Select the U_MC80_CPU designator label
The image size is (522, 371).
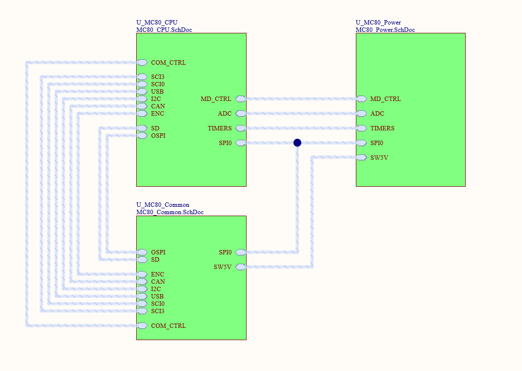pyautogui.click(x=157, y=22)
